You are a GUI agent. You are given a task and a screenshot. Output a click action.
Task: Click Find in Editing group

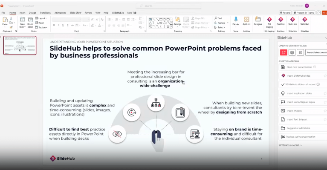coord(218,18)
